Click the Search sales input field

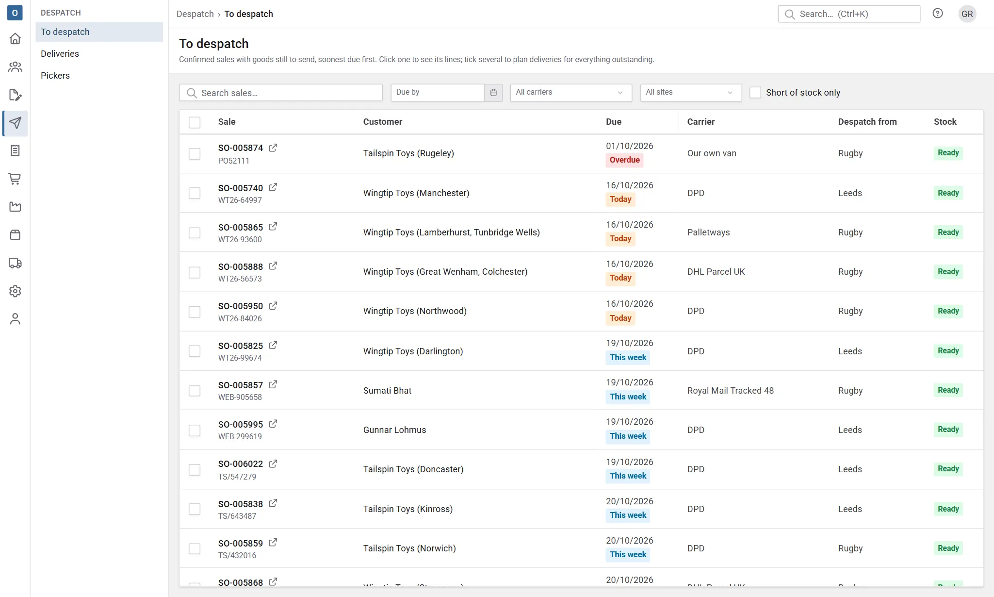281,93
